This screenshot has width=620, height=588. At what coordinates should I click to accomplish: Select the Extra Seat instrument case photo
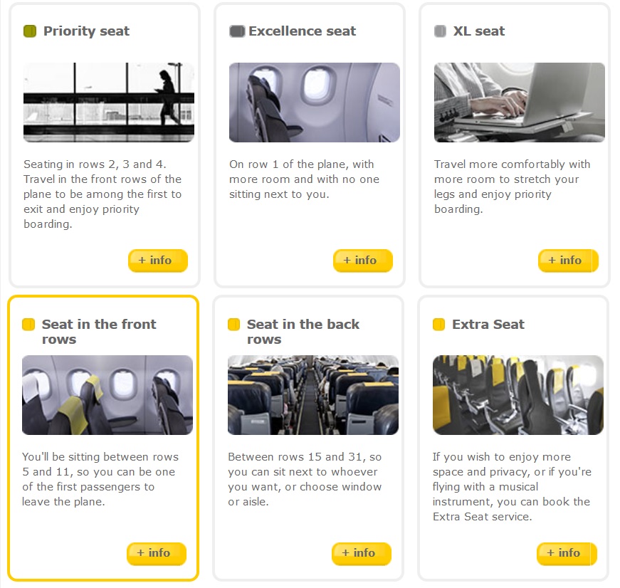(517, 395)
